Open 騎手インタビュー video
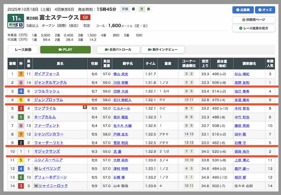Image resolution: width=281 pixels, height=195 pixels. click(163, 50)
